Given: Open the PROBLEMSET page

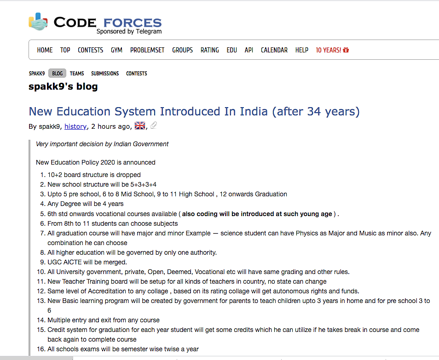Looking at the screenshot, I should [147, 50].
